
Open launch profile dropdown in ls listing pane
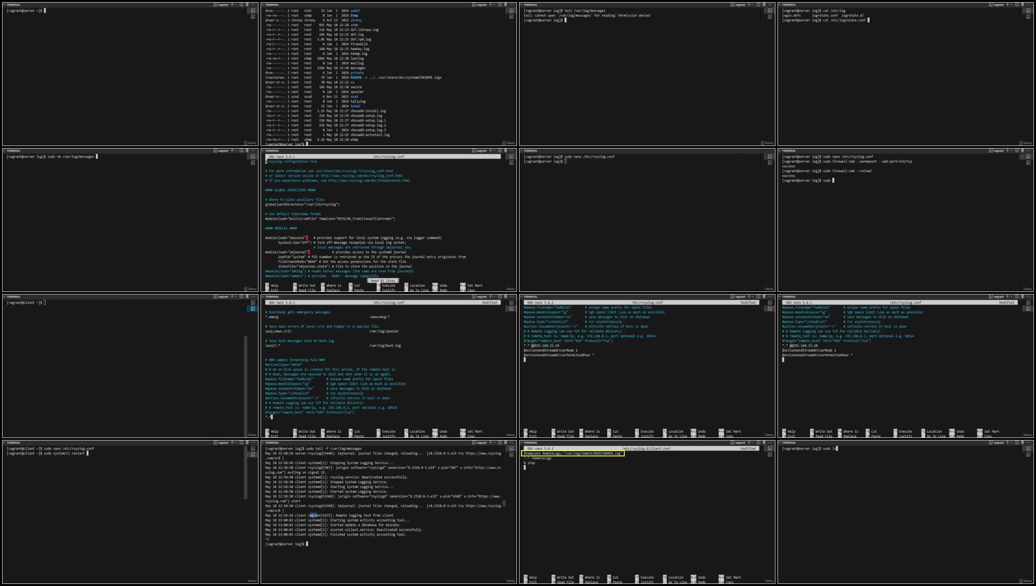494,5
